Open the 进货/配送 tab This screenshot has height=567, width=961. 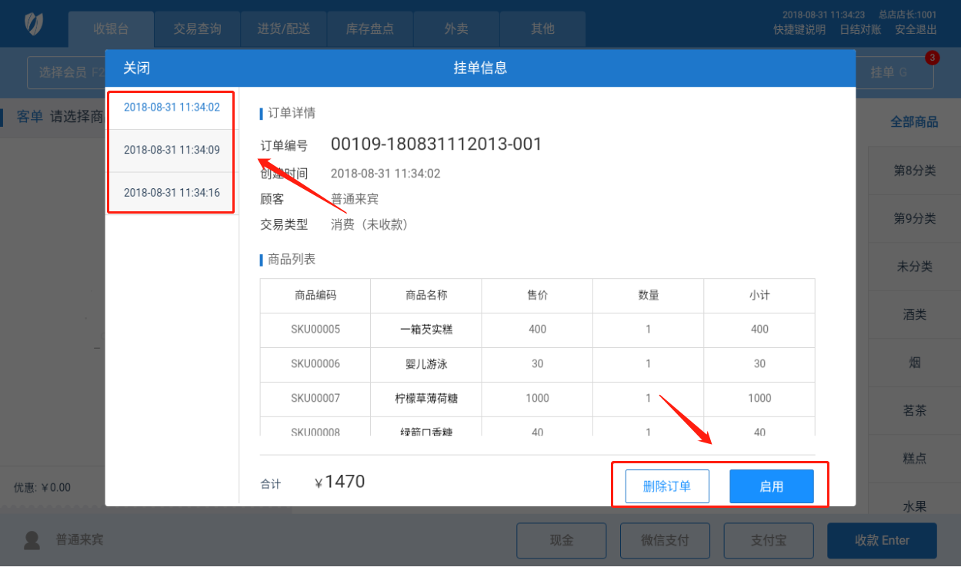coord(284,29)
